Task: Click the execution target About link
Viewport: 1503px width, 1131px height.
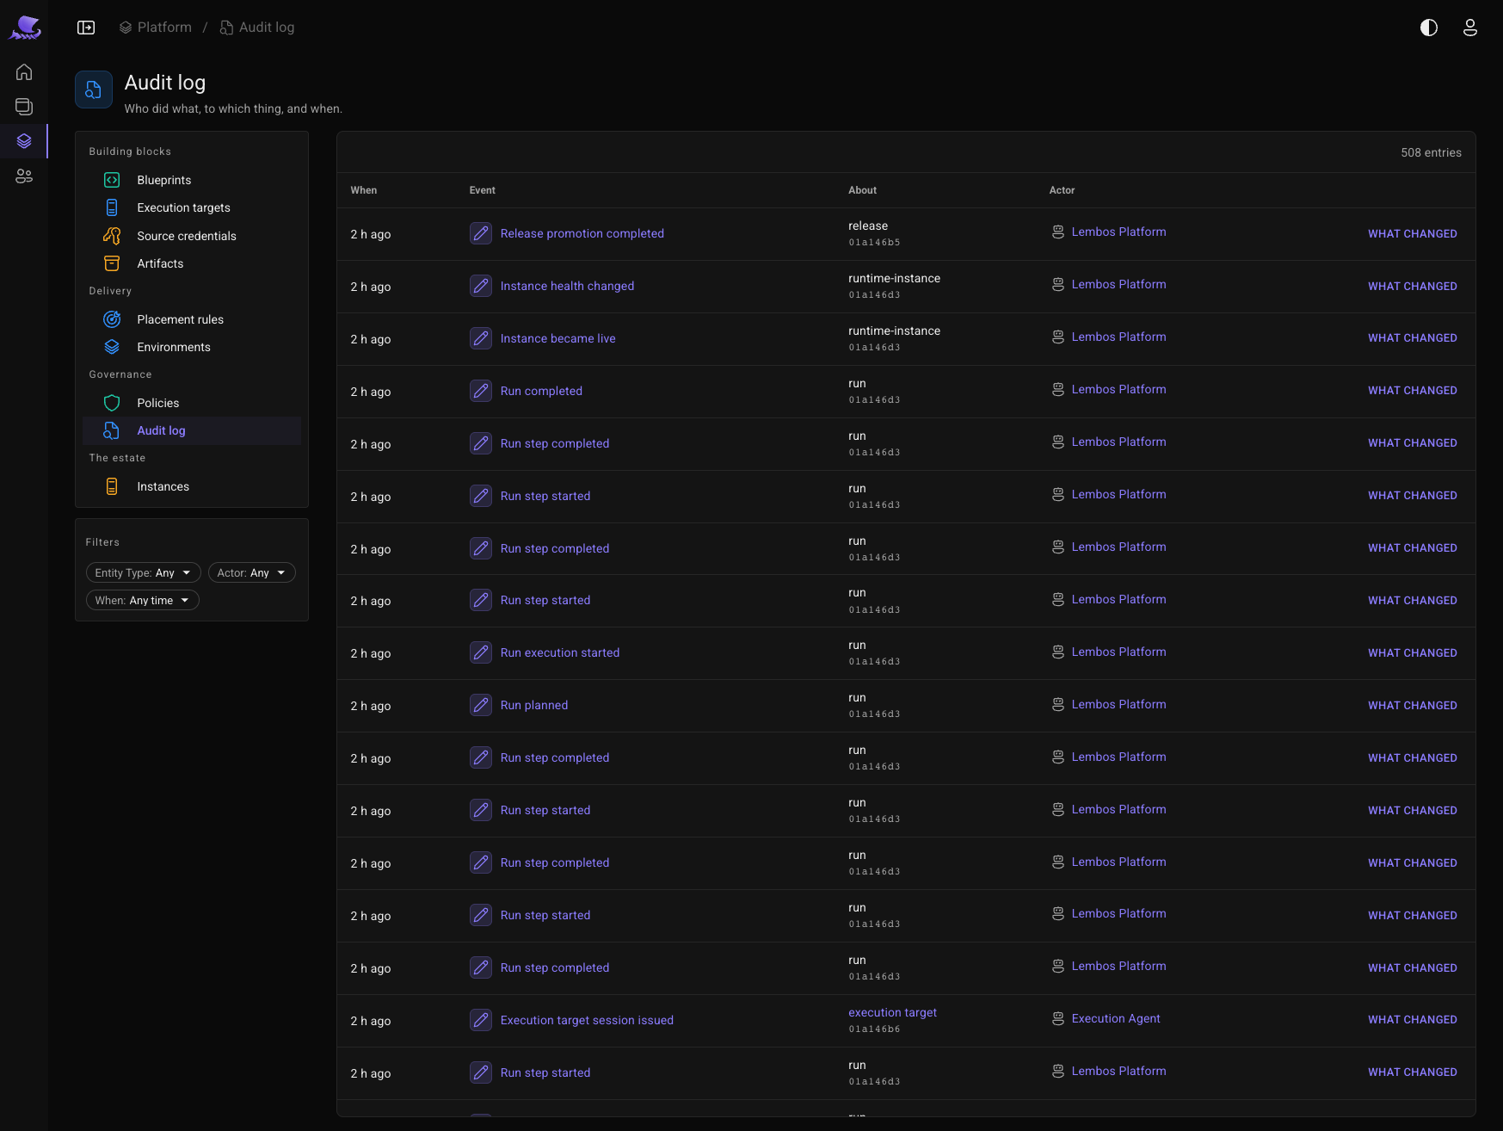Action: (892, 1012)
